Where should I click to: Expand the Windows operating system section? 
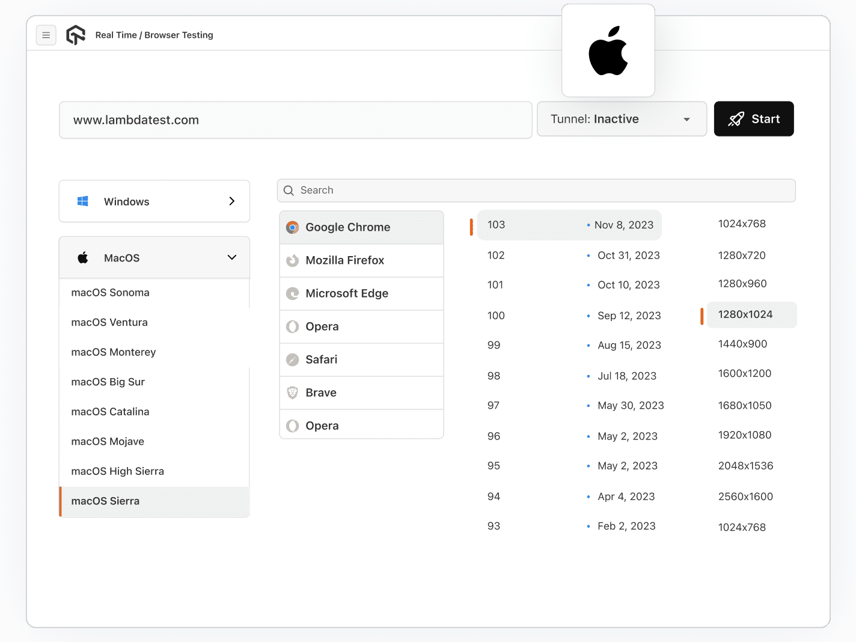point(154,201)
